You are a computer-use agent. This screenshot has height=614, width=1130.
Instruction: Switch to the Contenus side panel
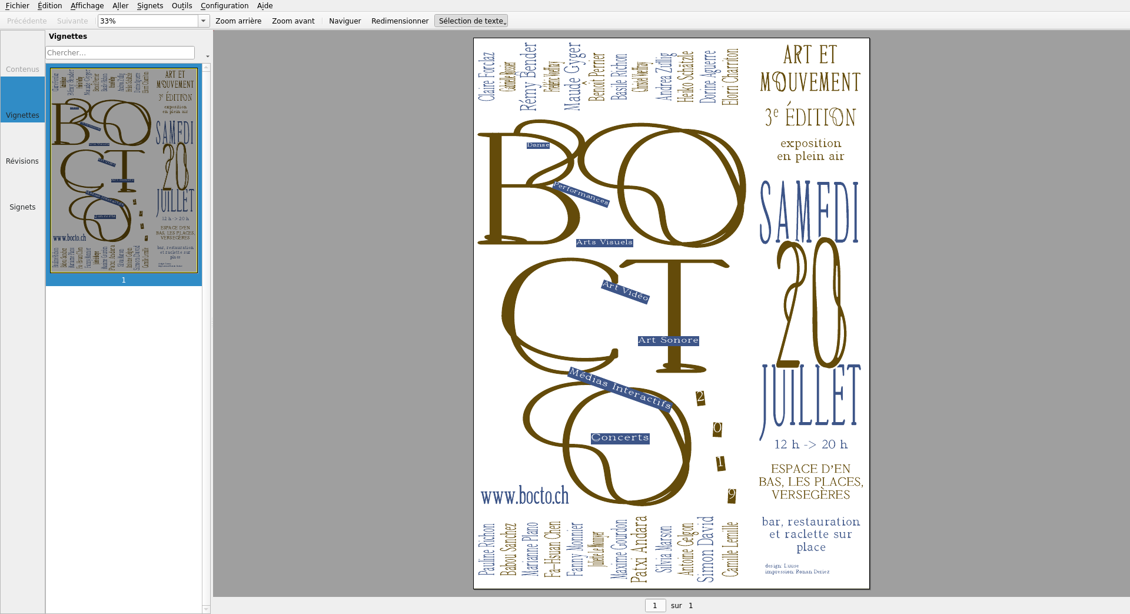click(x=22, y=69)
